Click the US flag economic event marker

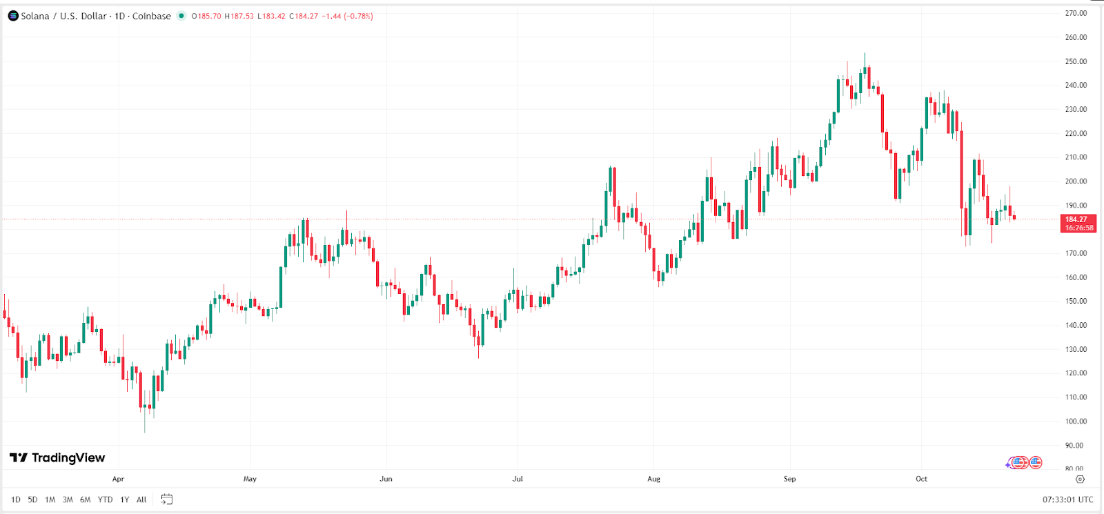(x=1018, y=462)
